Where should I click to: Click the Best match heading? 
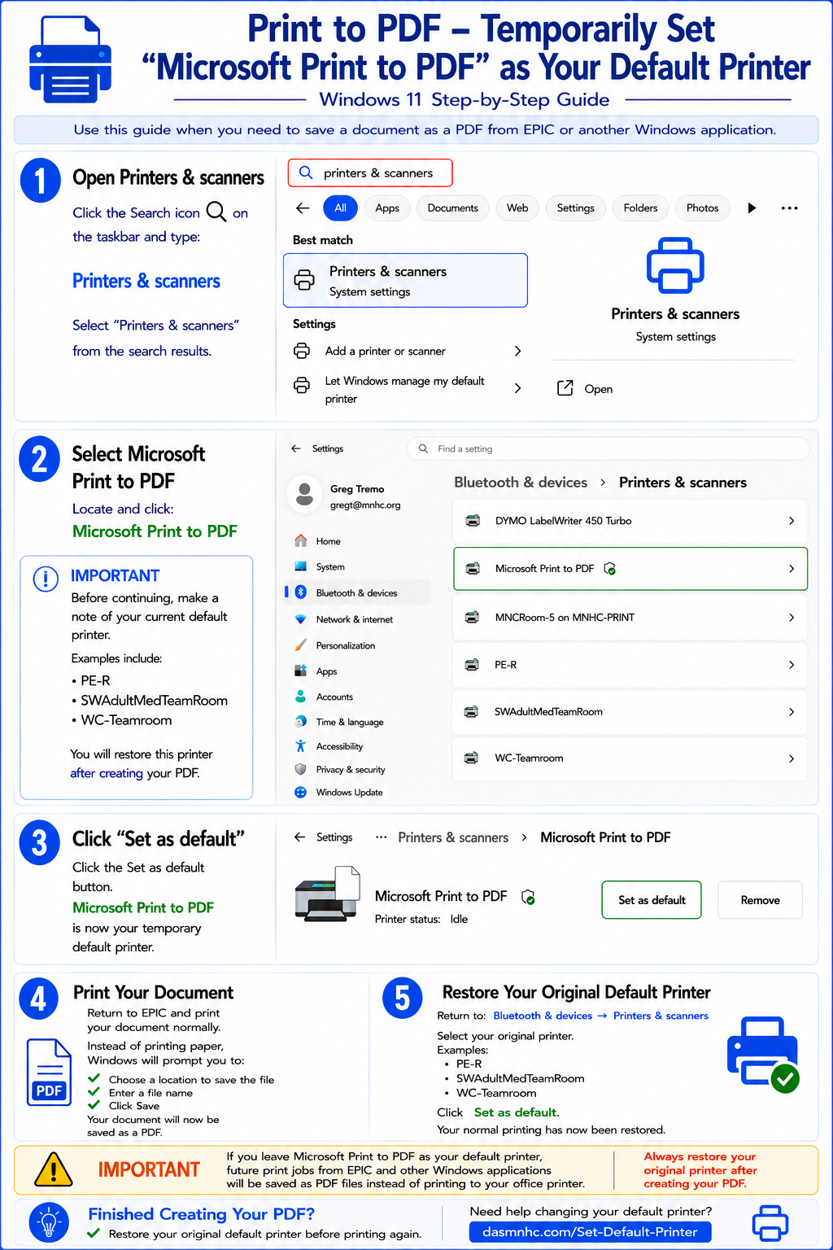click(323, 240)
